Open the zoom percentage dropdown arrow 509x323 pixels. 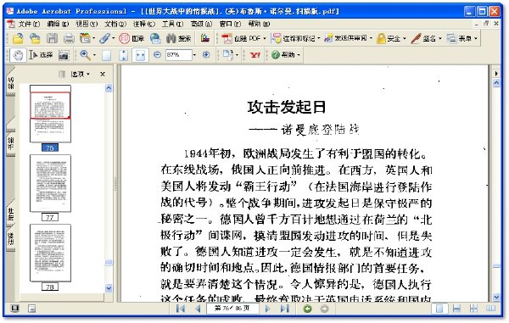194,55
